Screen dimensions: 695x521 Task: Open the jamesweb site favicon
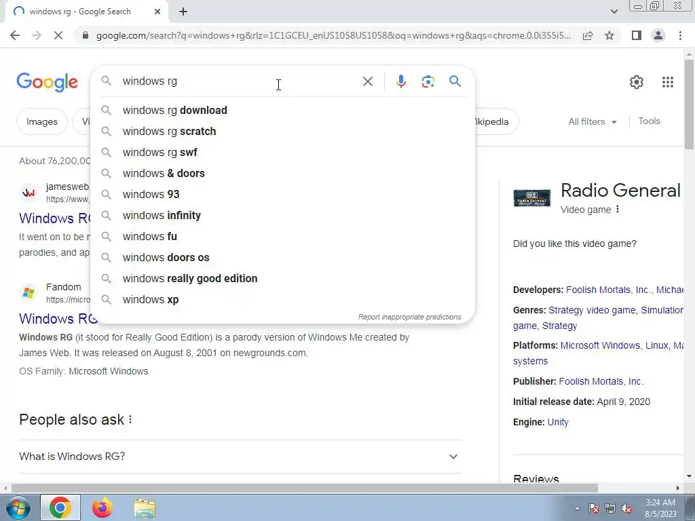click(x=29, y=193)
